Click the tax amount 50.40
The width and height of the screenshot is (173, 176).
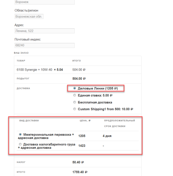[x=78, y=162]
